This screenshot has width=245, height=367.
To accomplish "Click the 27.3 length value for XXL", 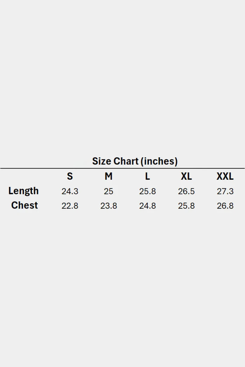I will pos(225,192).
